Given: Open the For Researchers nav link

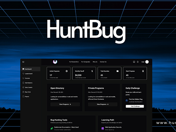Looking at the screenshot, I should [74, 62].
